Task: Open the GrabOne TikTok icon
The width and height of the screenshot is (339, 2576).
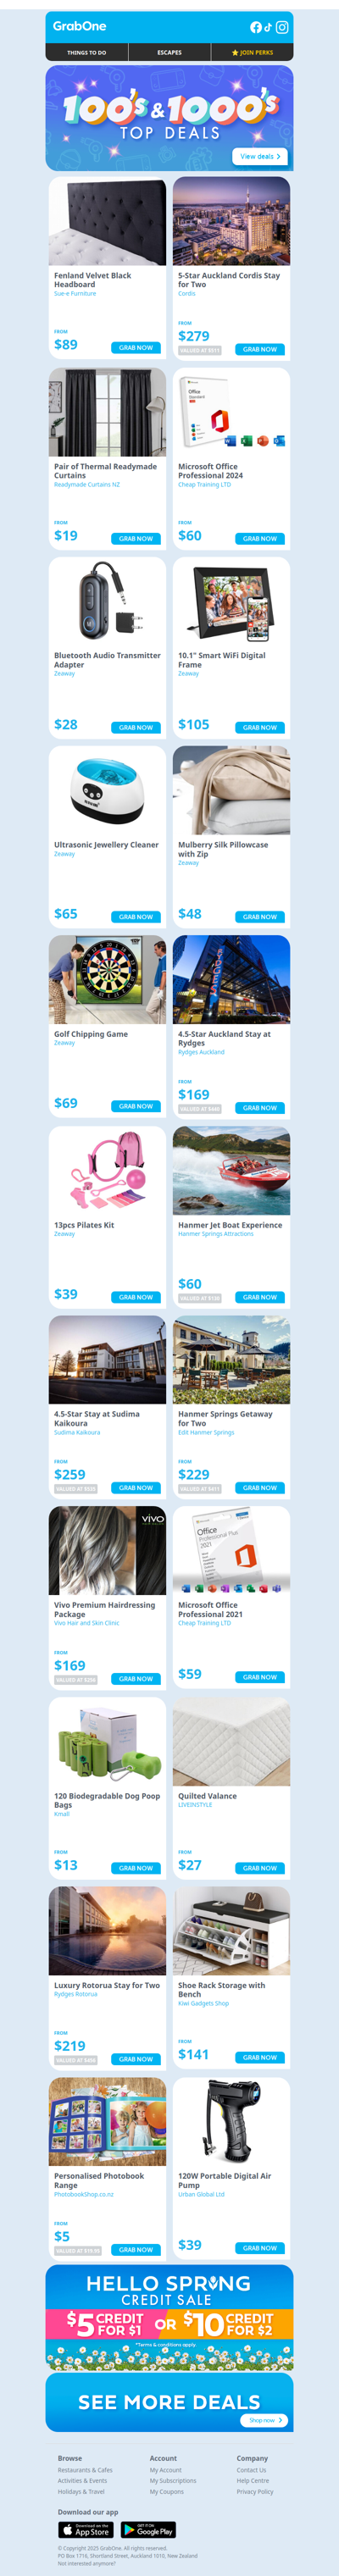Action: tap(268, 27)
